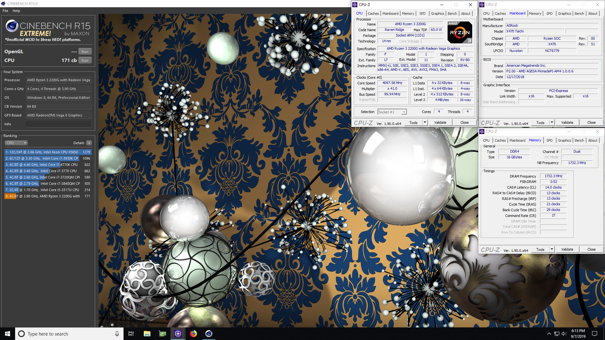Click the green app icon on the taskbar
The width and height of the screenshot is (605, 340).
pyautogui.click(x=162, y=334)
